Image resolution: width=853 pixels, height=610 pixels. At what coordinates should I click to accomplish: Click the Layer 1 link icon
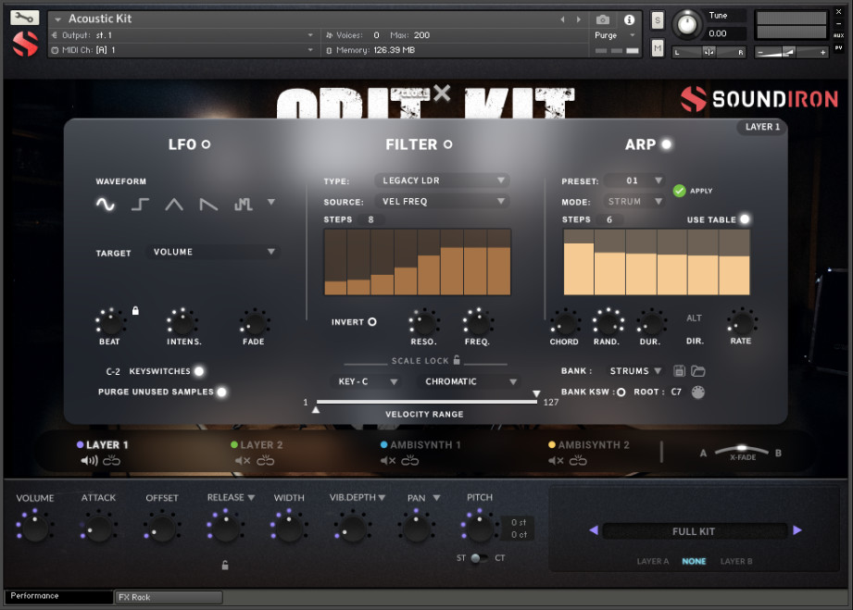click(x=111, y=460)
